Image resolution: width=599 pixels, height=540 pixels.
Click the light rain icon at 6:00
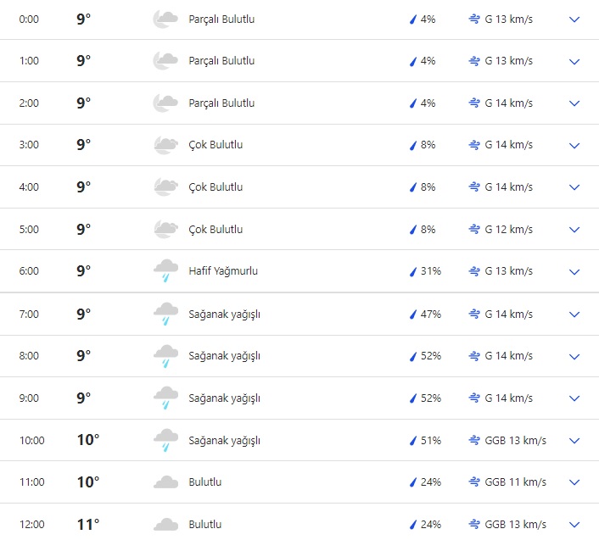165,271
